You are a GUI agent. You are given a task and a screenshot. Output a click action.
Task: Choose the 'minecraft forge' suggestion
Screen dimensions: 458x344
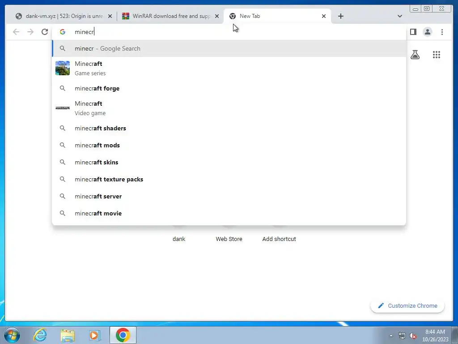(229, 88)
